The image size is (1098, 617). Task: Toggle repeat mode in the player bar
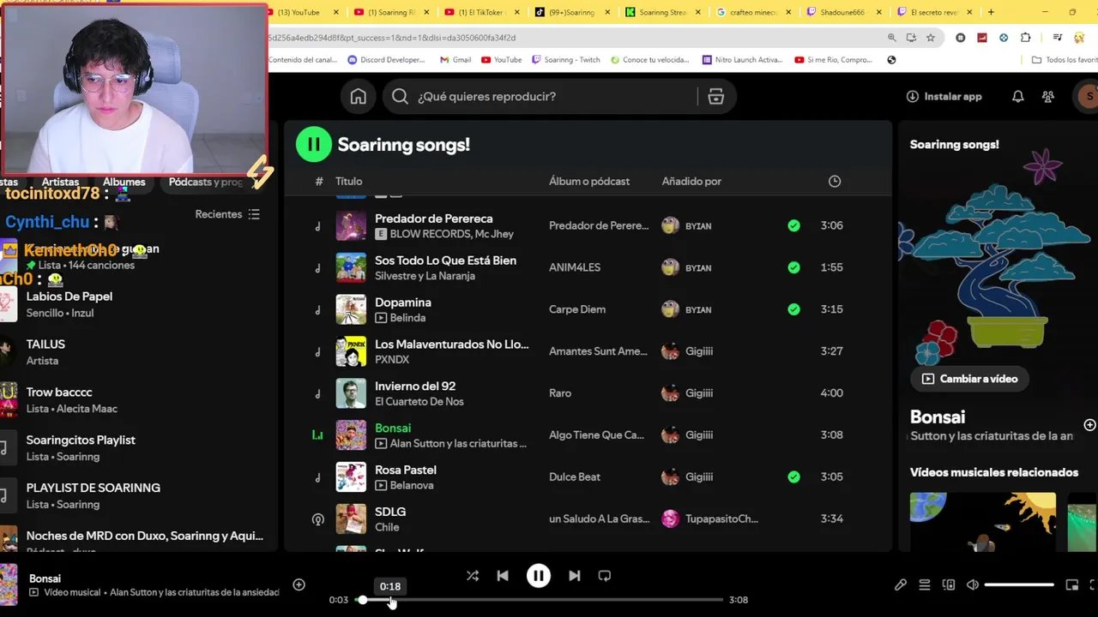[605, 576]
